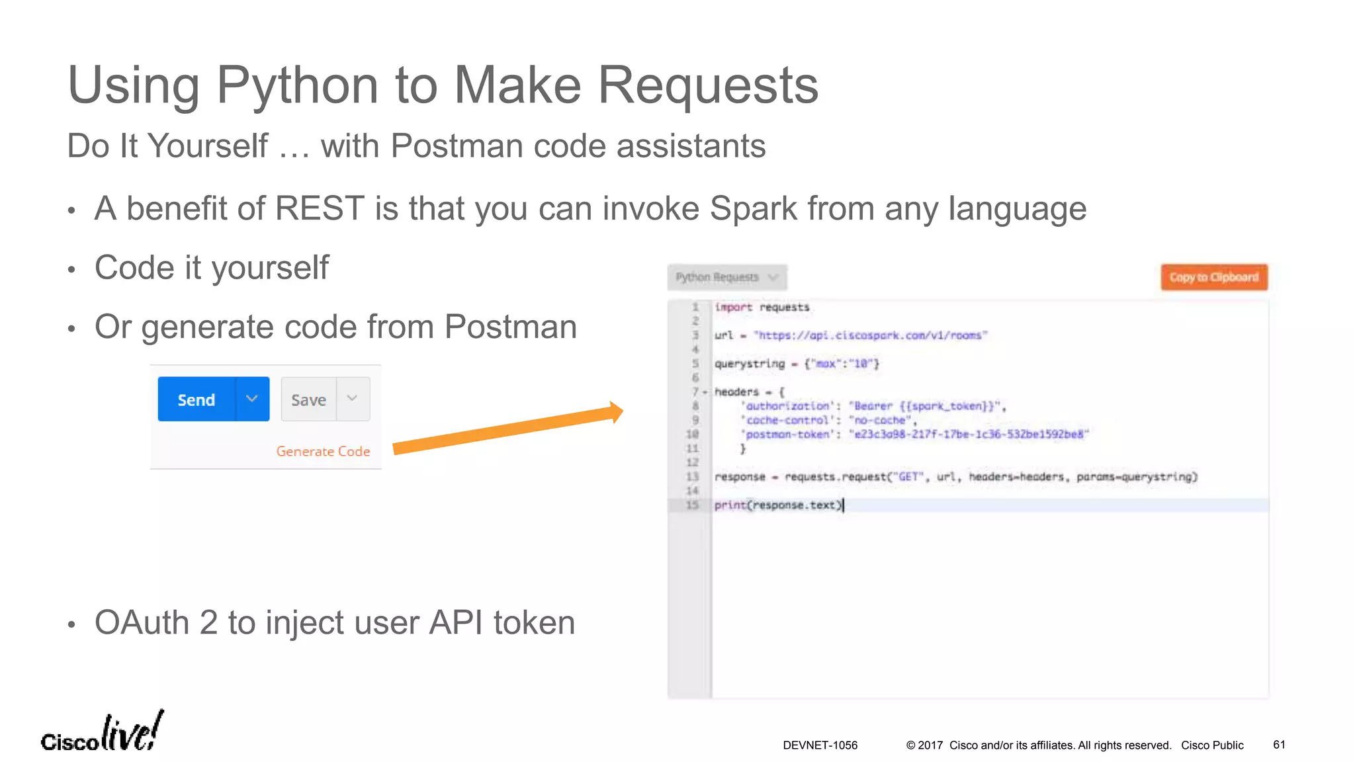Click the slide number 61
This screenshot has width=1355, height=762.
tap(1279, 745)
